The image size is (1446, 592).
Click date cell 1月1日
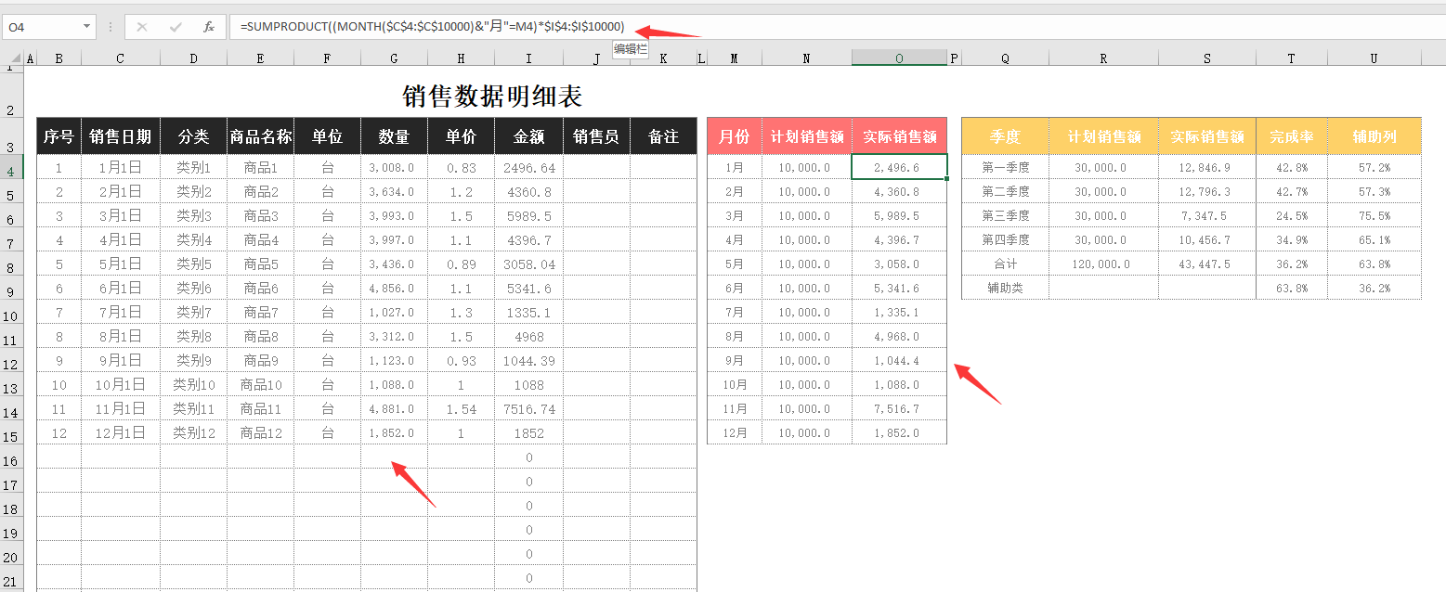click(x=121, y=167)
